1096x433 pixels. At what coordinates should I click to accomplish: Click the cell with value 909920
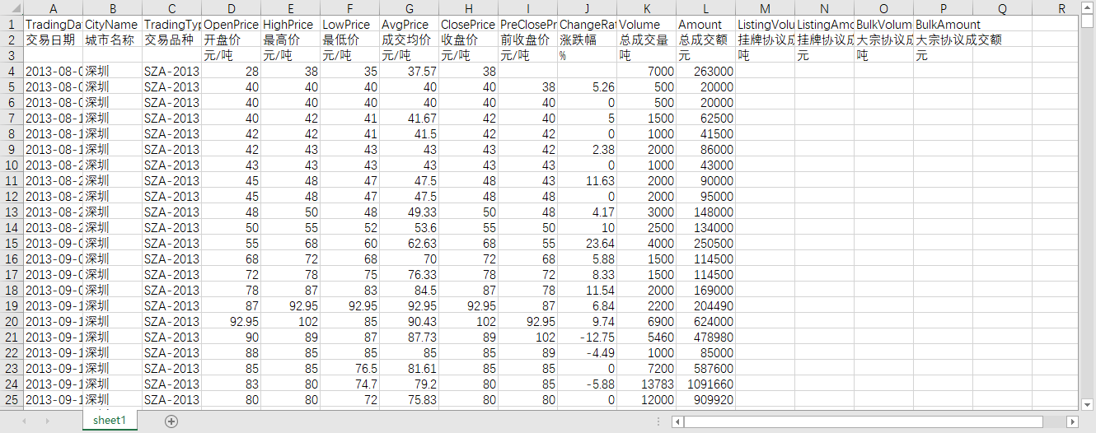705,399
